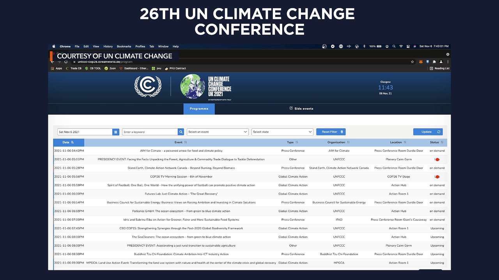Select 'COP26 TV Morning Session - 6th of November'
This screenshot has height=280, width=499.
pyautogui.click(x=181, y=177)
